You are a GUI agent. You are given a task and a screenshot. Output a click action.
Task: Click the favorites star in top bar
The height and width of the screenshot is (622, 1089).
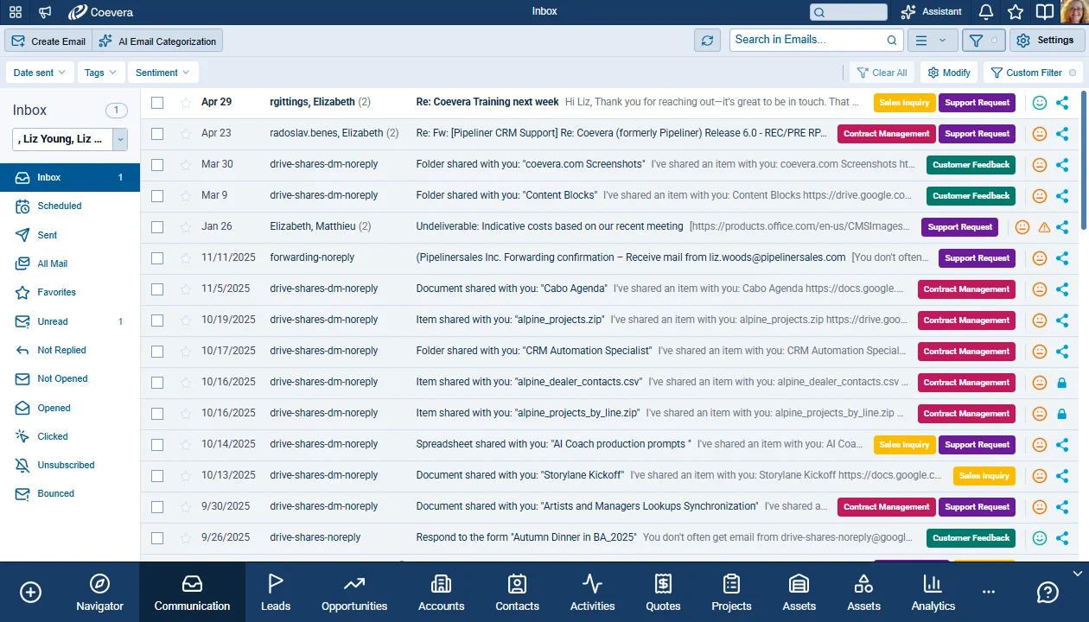[x=1016, y=12]
